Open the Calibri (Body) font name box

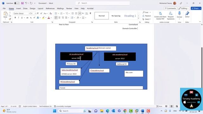22,13
